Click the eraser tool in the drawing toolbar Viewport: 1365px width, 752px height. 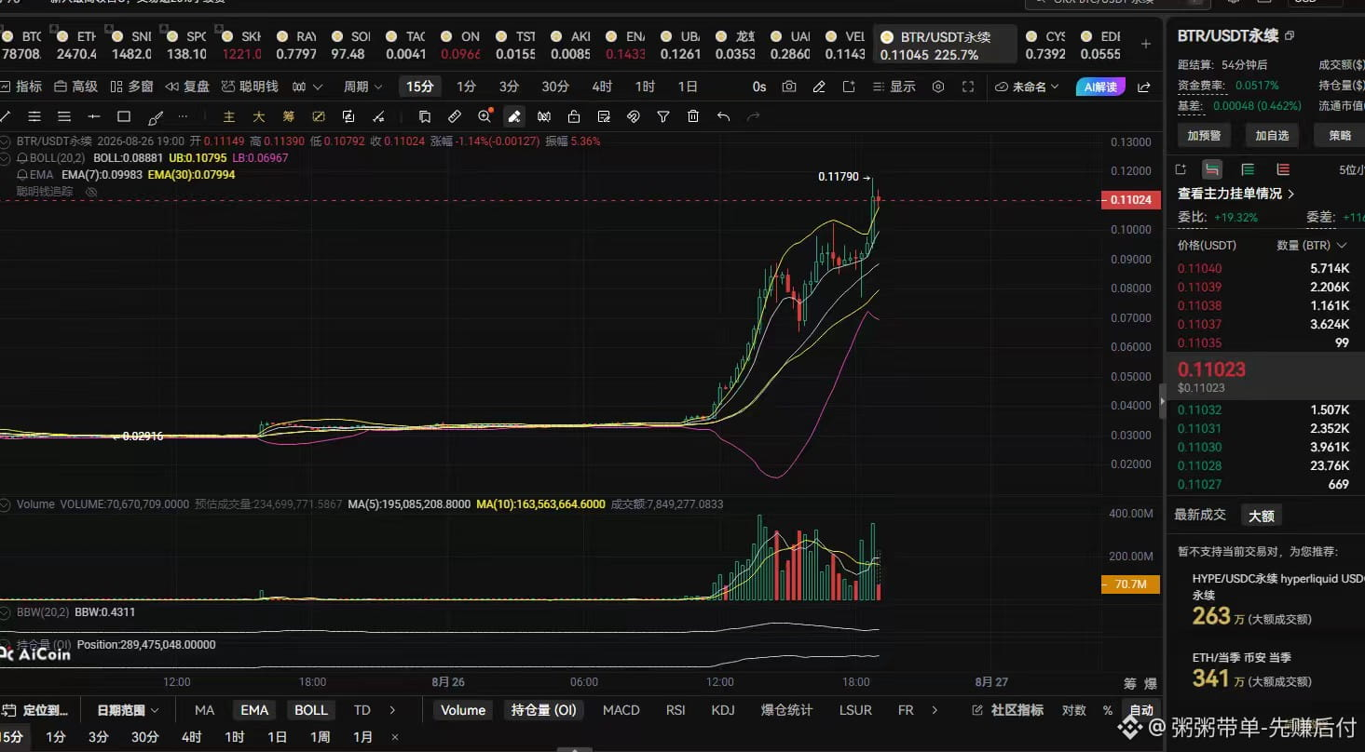[x=514, y=116]
